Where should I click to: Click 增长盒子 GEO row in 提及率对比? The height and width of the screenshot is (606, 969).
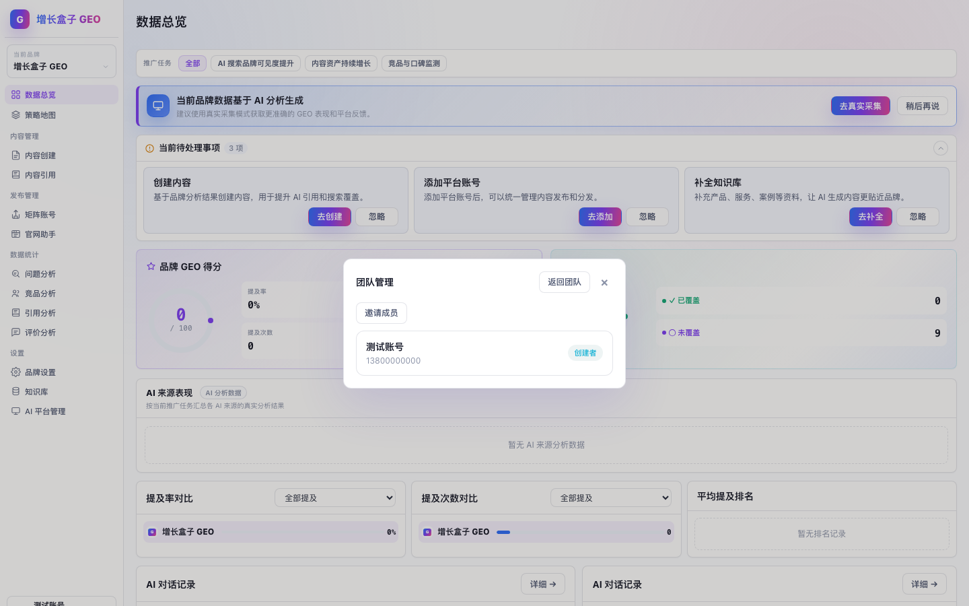click(x=271, y=532)
